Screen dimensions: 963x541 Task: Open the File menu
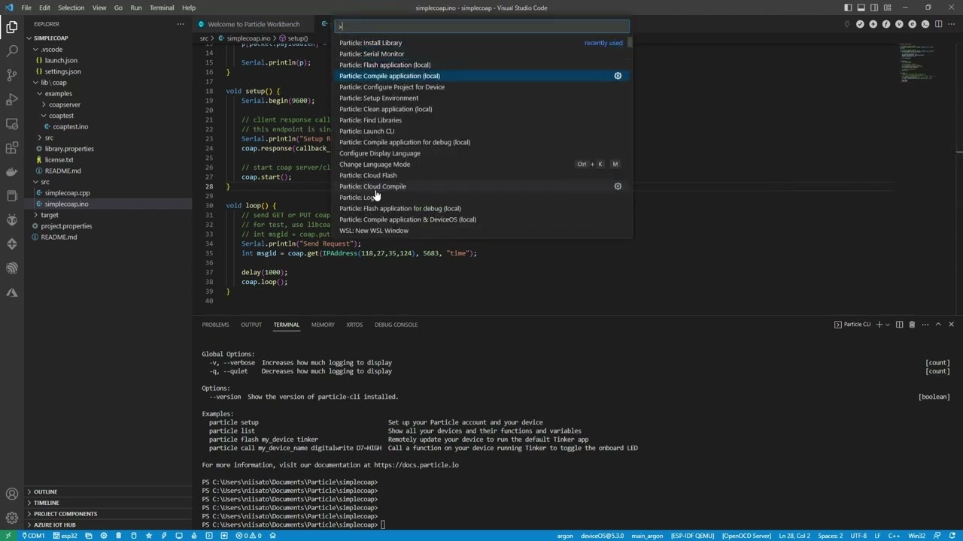tap(26, 8)
